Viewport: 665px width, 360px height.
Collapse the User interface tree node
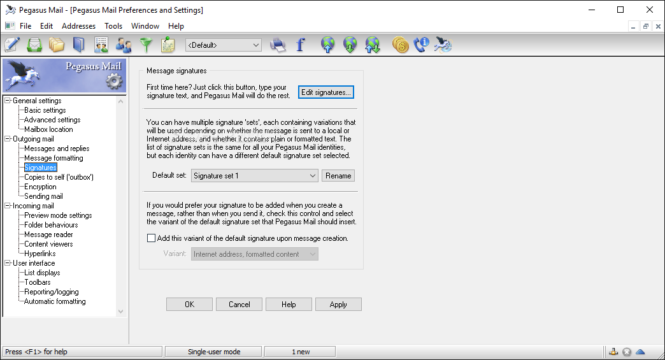coord(7,263)
